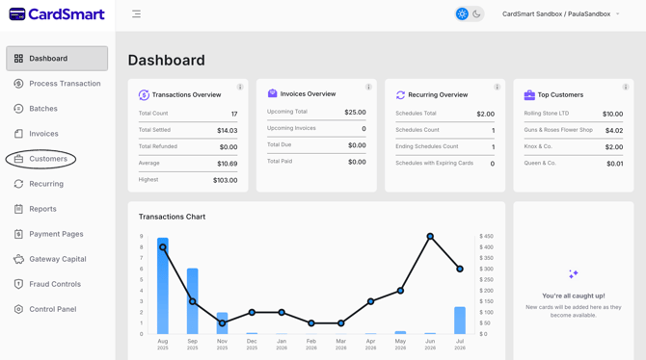Viewport: 646px width, 360px height.
Task: Switch to dark mode moon icon
Action: (476, 14)
